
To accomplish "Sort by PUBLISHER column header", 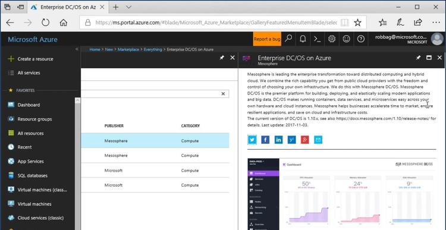I will (x=114, y=125).
